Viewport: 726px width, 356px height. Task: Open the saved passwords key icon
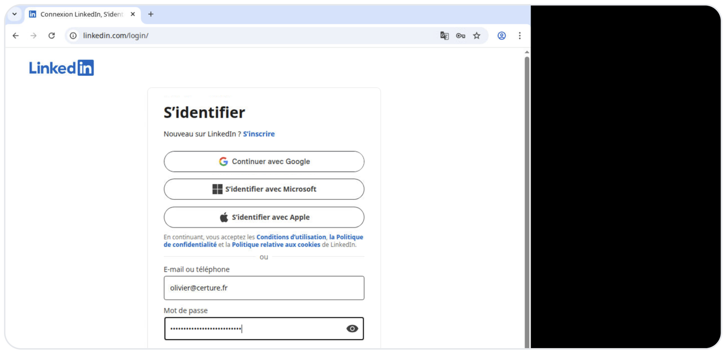coord(461,36)
